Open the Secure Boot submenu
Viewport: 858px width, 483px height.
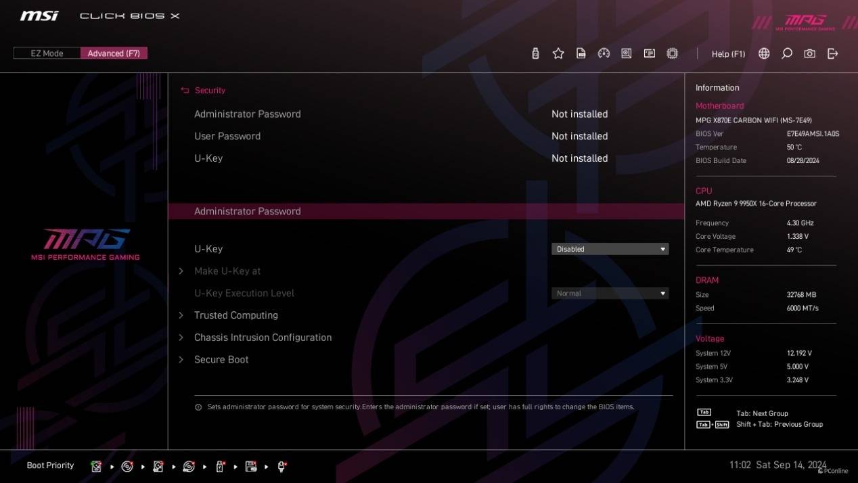tap(221, 360)
